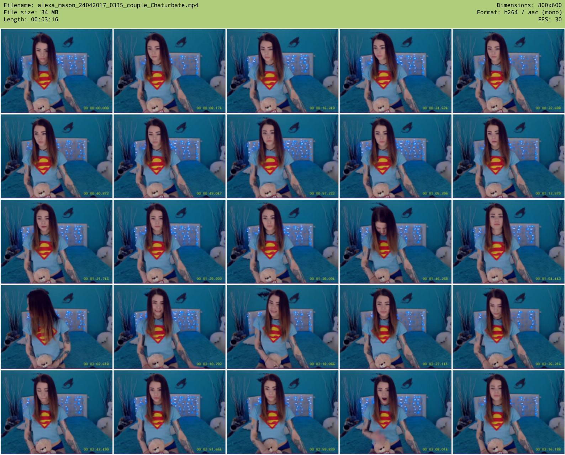Screen dimensions: 565x455
Task: Open the frame stamped 00:00:16.349
Action: tap(282, 71)
